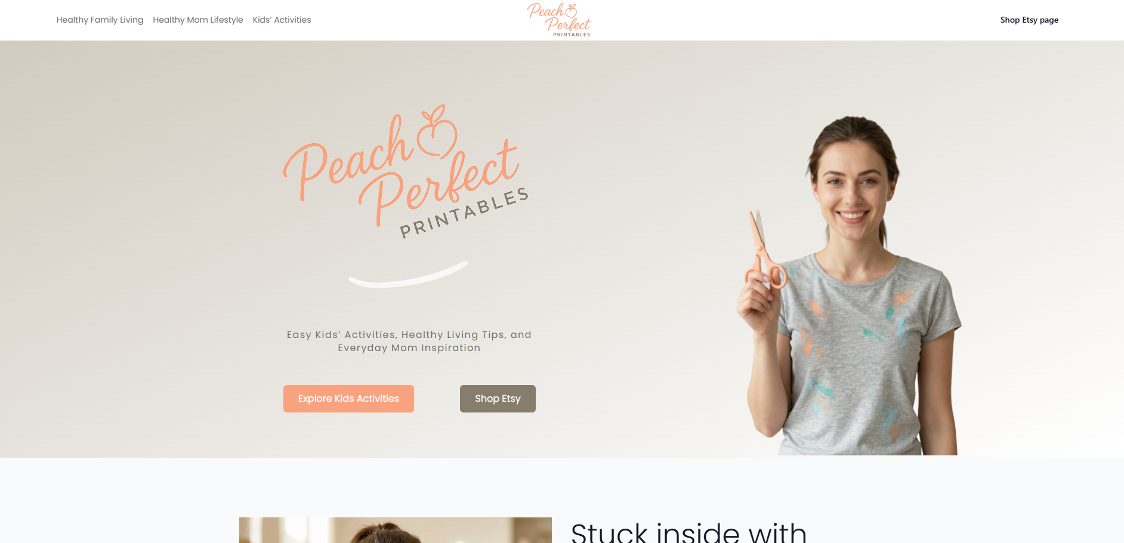Open the Healthy Family Living menu item
Image resolution: width=1124 pixels, height=543 pixels.
100,20
